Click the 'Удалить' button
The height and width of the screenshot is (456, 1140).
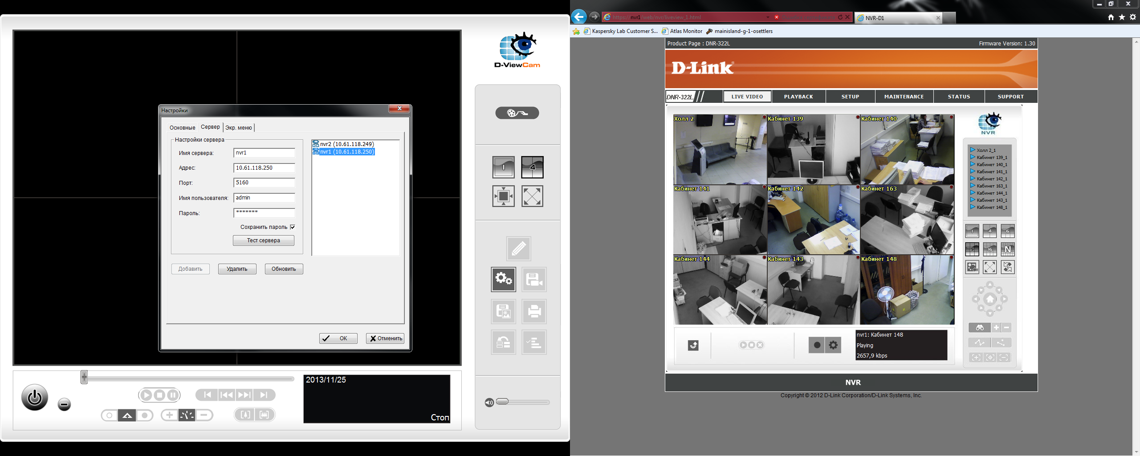(237, 269)
